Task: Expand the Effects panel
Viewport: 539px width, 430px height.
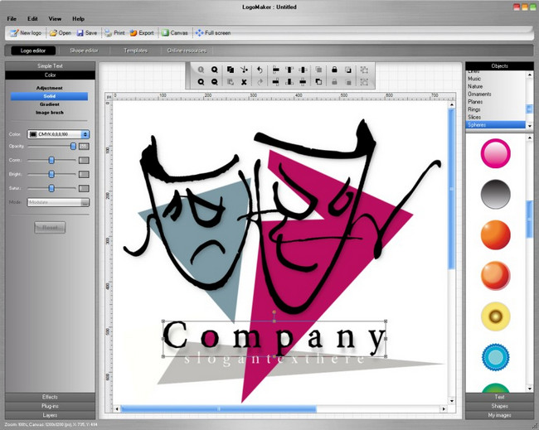Action: tap(50, 397)
